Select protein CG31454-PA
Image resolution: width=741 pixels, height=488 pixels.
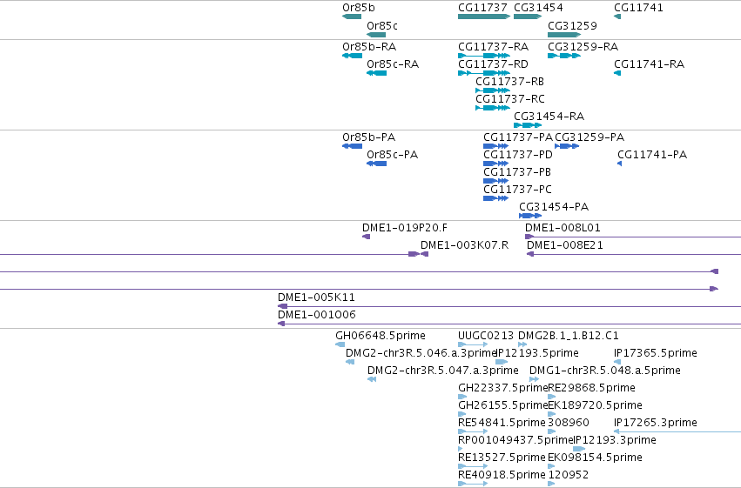coord(554,207)
